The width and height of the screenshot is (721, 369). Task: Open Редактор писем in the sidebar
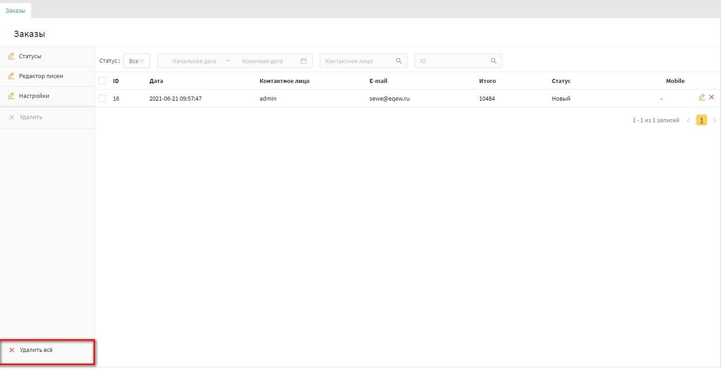point(41,76)
